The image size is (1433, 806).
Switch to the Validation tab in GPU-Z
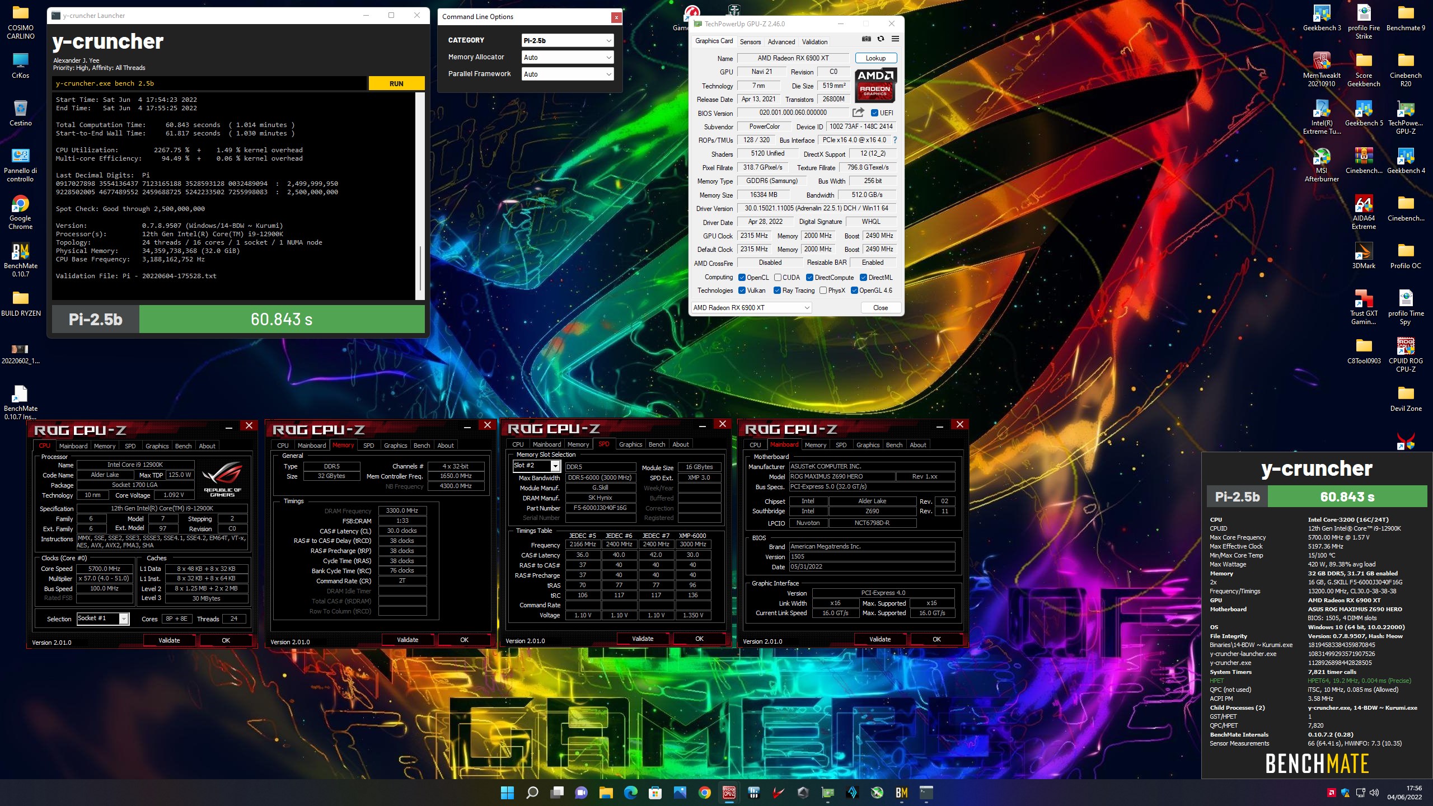point(814,42)
